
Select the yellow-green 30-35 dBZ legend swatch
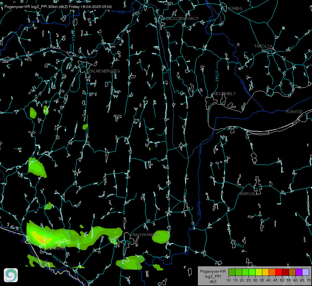click(259, 272)
